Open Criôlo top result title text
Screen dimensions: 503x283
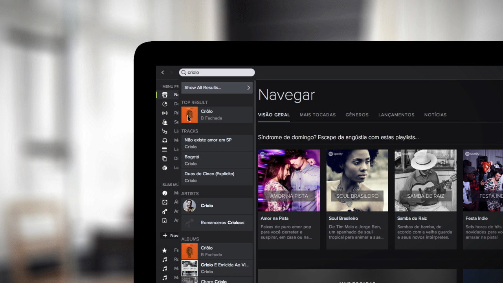point(207,111)
